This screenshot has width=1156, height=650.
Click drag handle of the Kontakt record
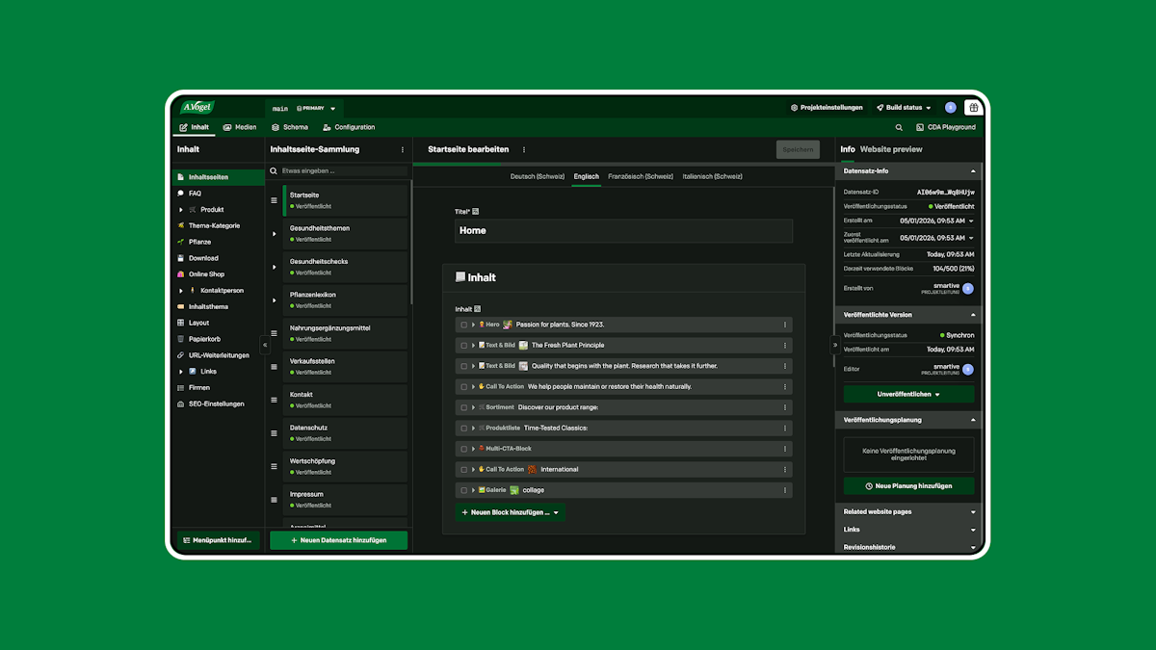click(274, 400)
